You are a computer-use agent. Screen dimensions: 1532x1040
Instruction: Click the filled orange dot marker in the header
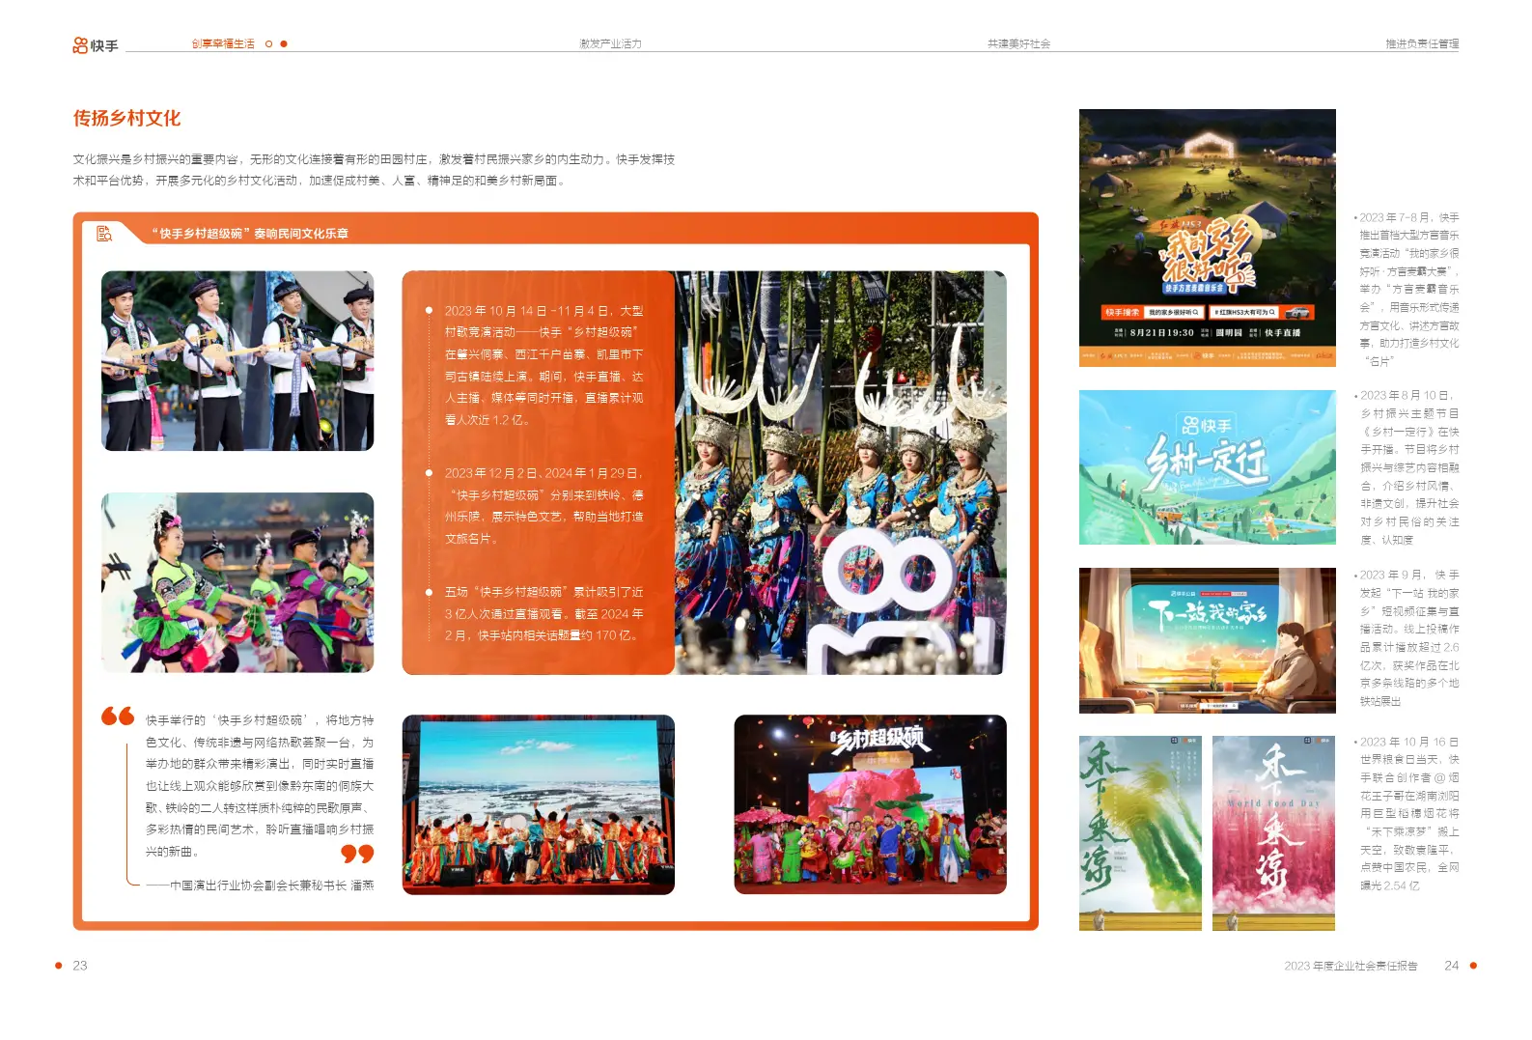click(x=284, y=44)
